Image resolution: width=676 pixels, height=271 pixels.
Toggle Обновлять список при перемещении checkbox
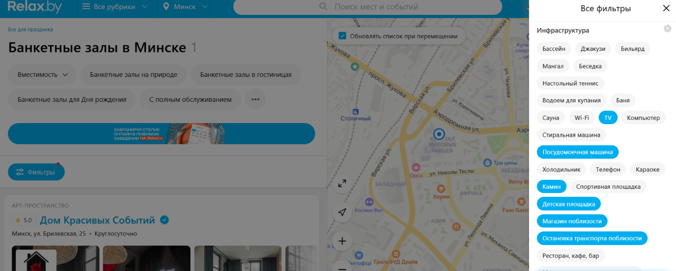pyautogui.click(x=342, y=36)
